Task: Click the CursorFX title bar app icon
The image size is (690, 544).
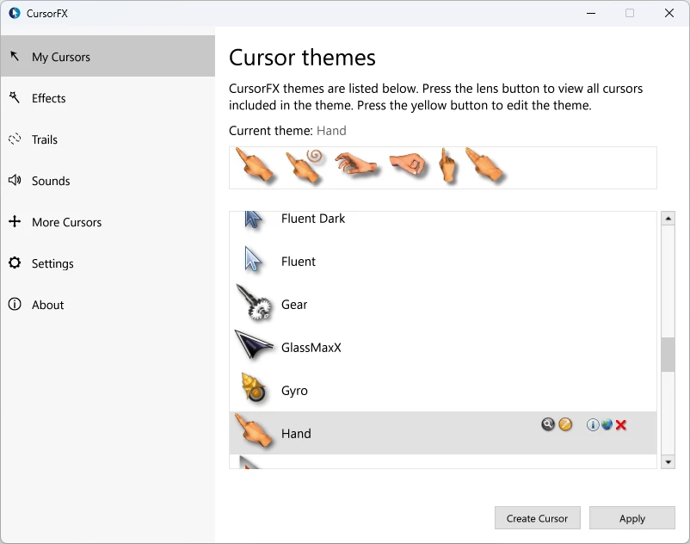Action: [x=15, y=13]
